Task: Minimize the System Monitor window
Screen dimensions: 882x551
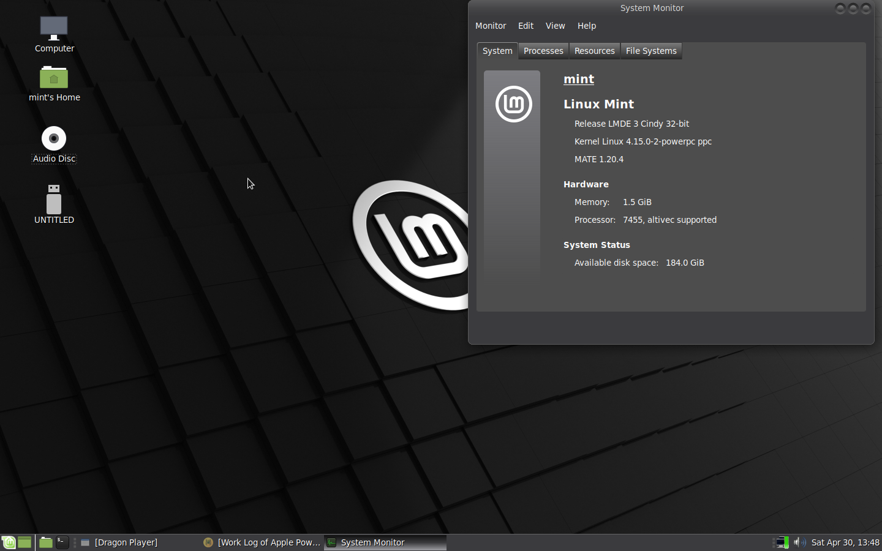Action: [840, 8]
